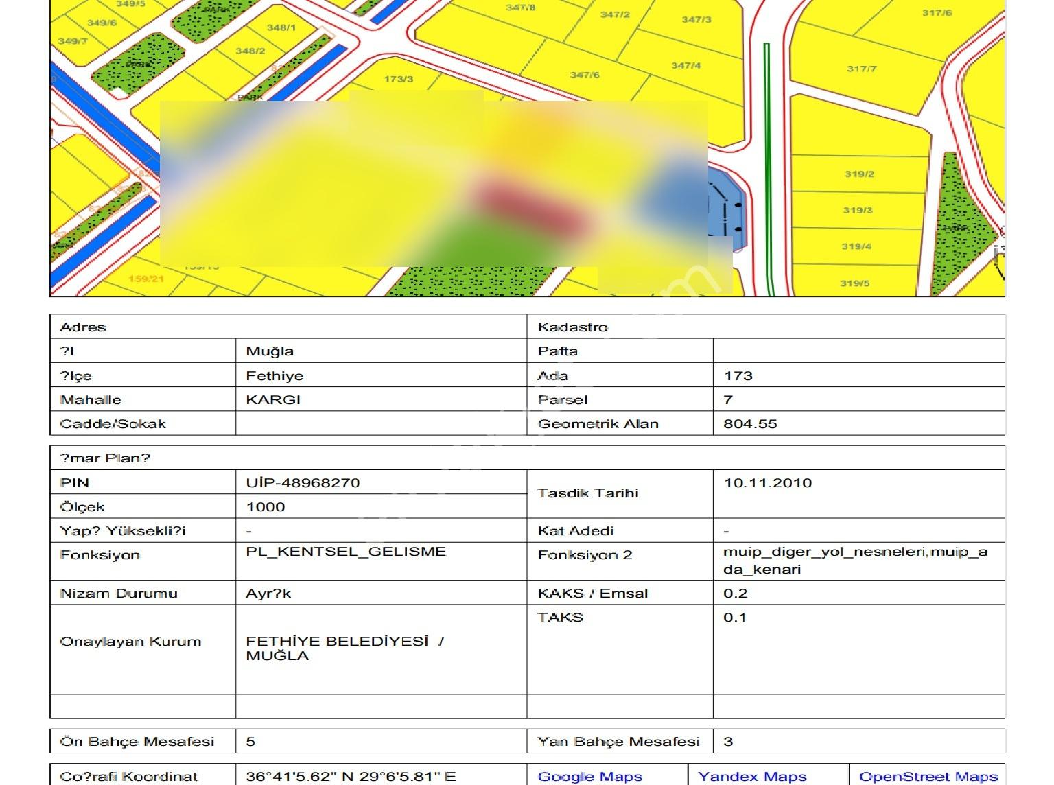Click the Nizam Durumu value Ayr?k

point(268,594)
